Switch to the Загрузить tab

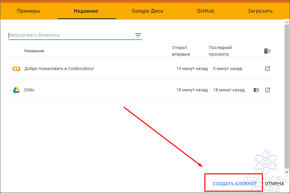[260, 11]
